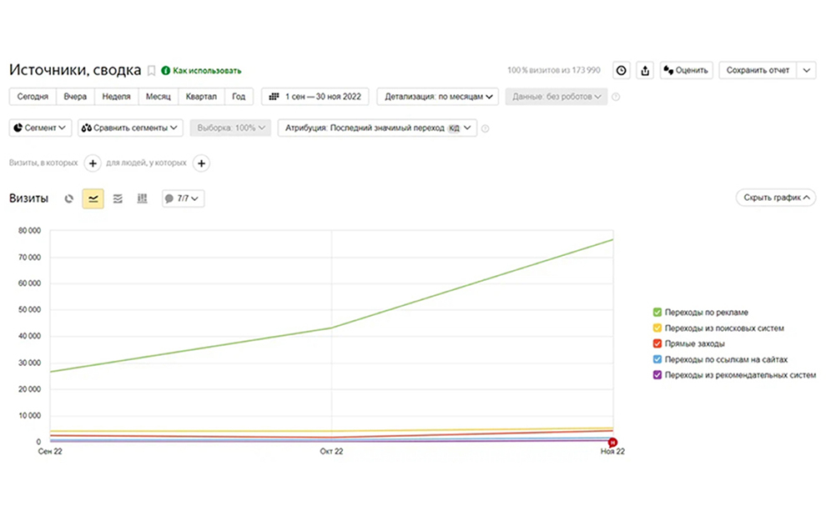The image size is (826, 521).
Task: Collapse the chart with 'Скрыть график'
Action: (775, 198)
